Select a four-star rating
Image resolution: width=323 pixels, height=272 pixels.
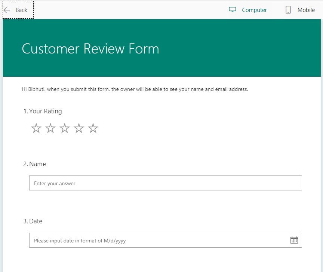click(x=79, y=128)
